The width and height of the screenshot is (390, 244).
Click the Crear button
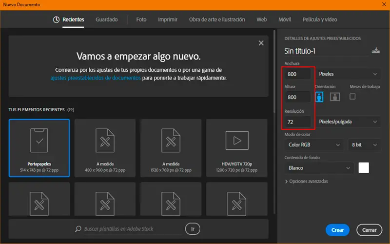(x=337, y=230)
